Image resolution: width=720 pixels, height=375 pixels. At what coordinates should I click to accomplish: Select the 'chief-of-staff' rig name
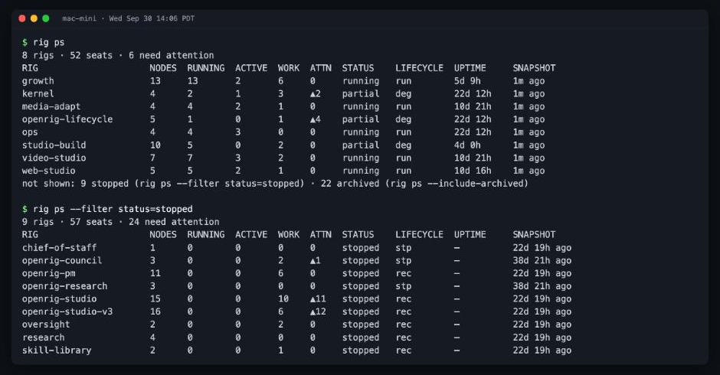(x=59, y=247)
